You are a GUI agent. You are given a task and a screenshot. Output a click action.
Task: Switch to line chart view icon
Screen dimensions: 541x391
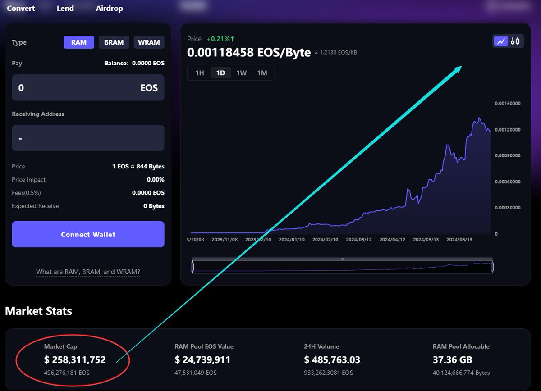coord(501,41)
